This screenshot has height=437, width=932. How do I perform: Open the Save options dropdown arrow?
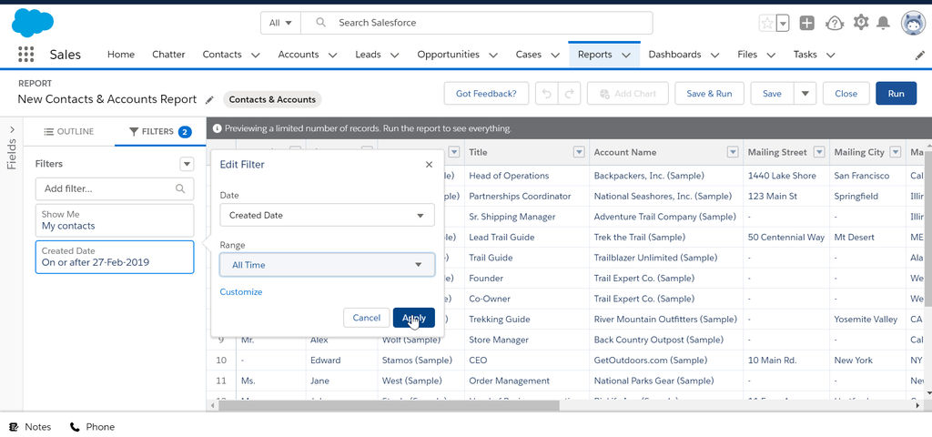click(805, 94)
